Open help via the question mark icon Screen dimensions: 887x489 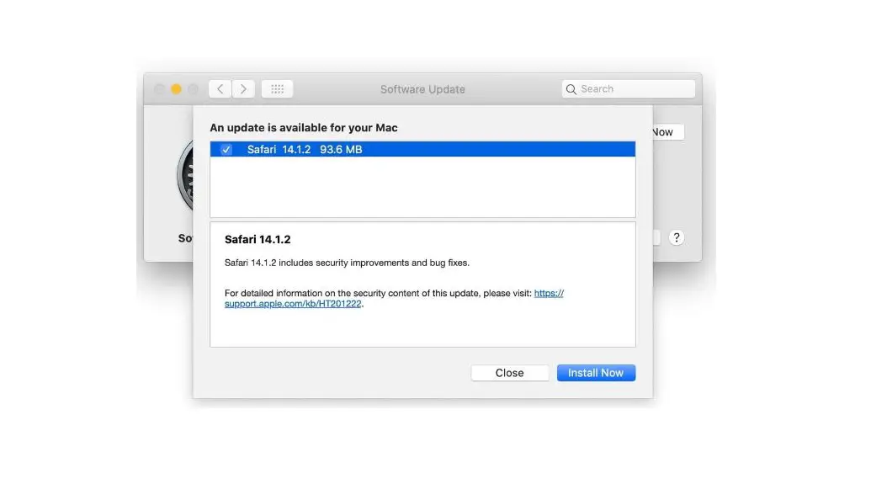pos(677,237)
